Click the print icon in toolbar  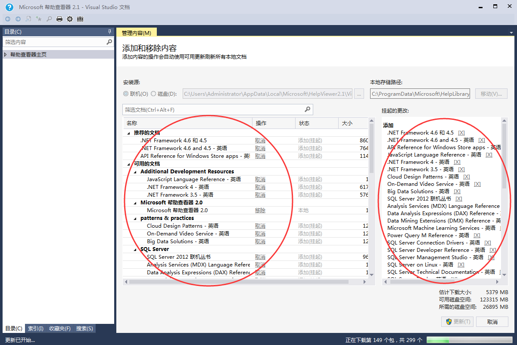59,19
